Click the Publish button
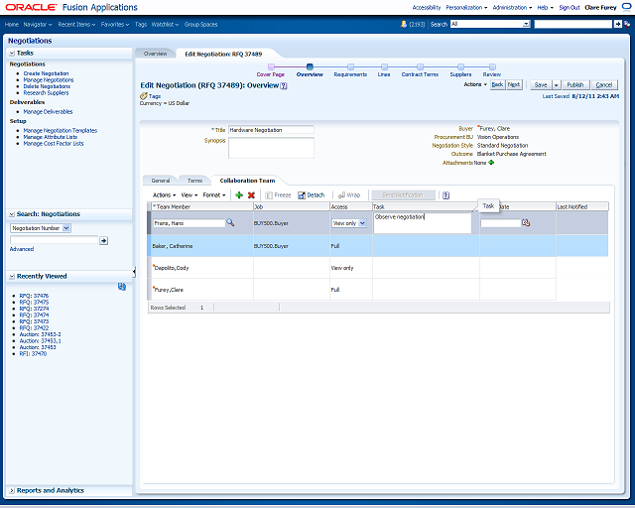Image resolution: width=635 pixels, height=508 pixels. (x=575, y=85)
